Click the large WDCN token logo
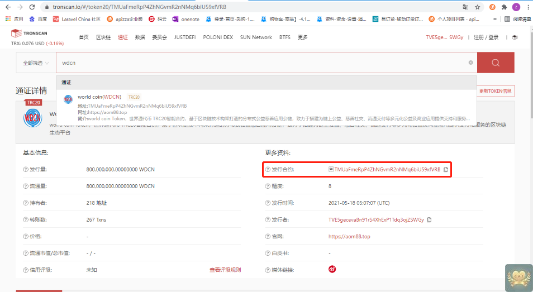The height and width of the screenshot is (292, 533). (x=32, y=118)
